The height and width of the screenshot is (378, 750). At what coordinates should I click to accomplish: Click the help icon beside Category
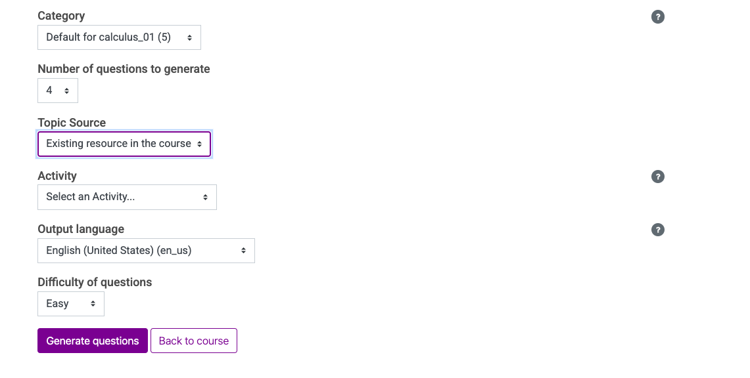(657, 17)
